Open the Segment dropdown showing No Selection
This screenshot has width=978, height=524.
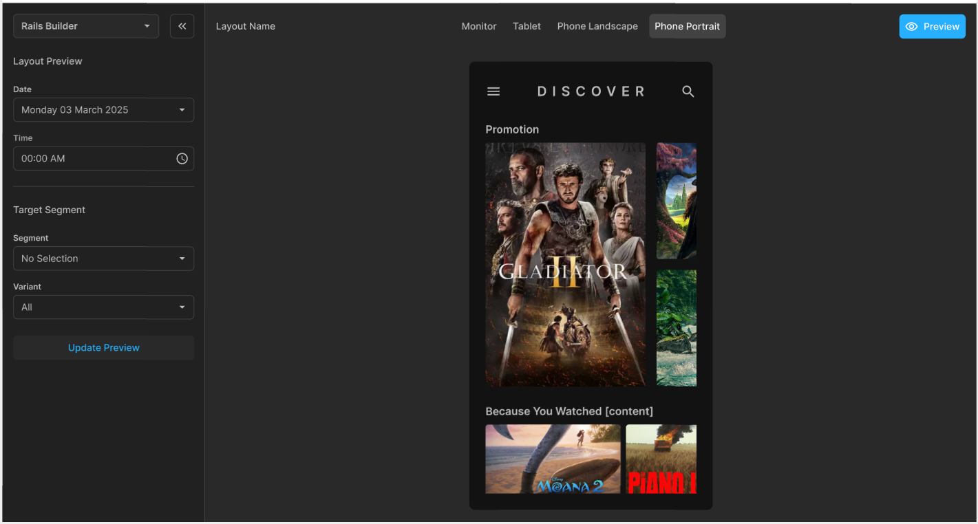[x=103, y=259]
